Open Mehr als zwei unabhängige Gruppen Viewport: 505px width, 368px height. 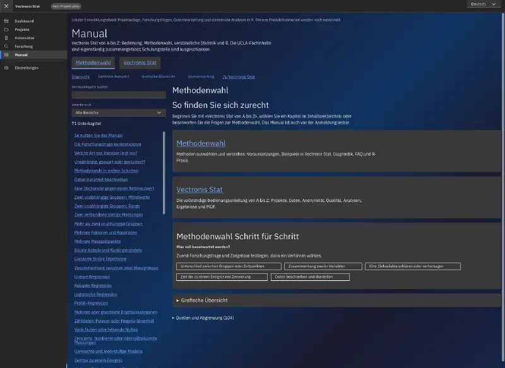click(108, 223)
